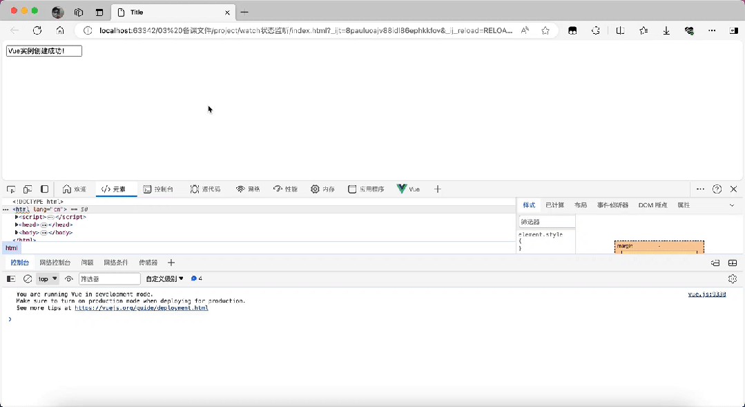This screenshot has width=745, height=407.
Task: Open the top JavaScript context dropdown
Action: coord(48,278)
